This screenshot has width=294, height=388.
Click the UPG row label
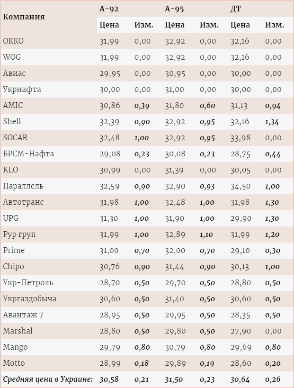(x=11, y=218)
